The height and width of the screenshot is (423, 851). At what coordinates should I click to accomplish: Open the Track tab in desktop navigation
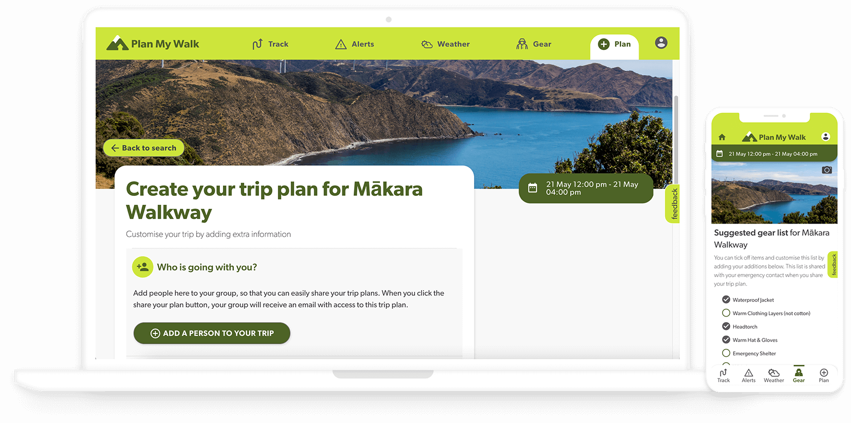click(270, 44)
